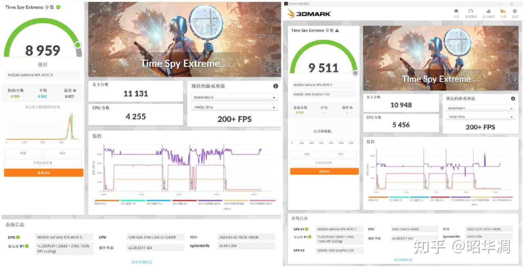Click compare result online in the 9 511 window
The width and height of the screenshot is (524, 268).
point(324,162)
